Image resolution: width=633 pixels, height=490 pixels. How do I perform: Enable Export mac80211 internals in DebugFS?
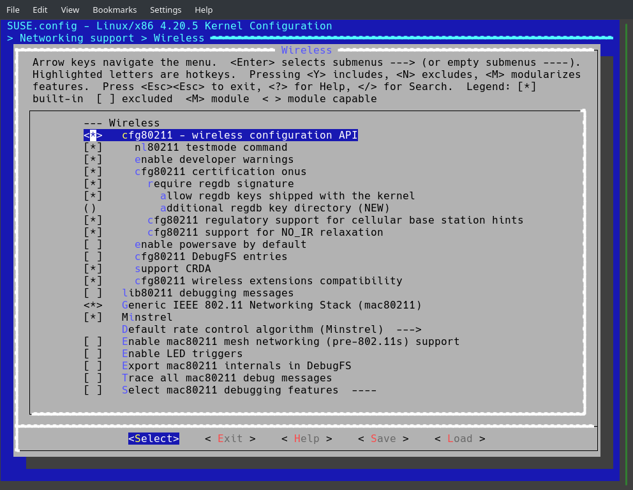coord(93,365)
